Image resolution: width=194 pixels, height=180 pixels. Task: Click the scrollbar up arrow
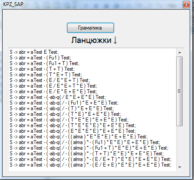pyautogui.click(x=180, y=52)
